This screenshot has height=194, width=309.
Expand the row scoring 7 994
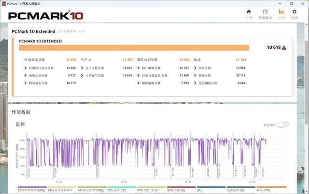(139, 83)
